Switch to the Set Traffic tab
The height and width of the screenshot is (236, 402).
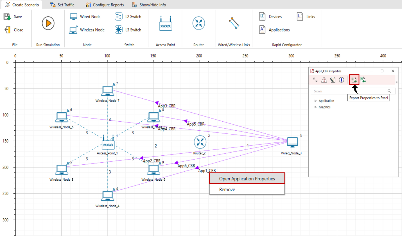(x=62, y=5)
